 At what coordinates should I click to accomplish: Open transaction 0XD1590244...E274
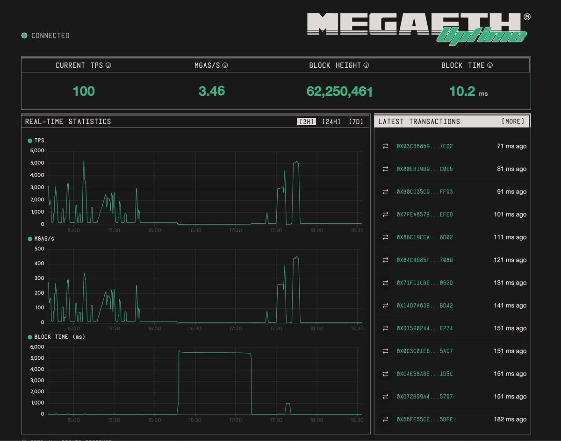click(425, 328)
